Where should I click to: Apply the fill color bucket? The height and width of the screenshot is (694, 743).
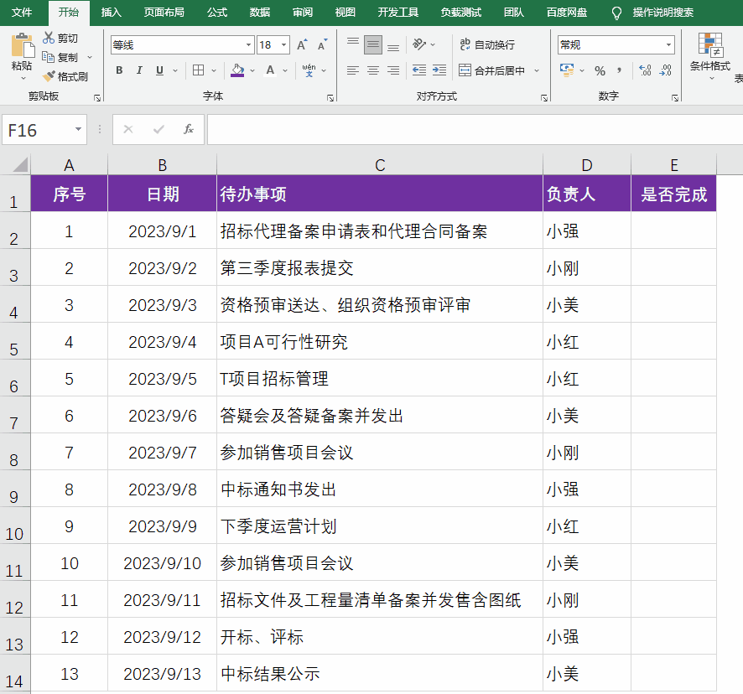click(x=237, y=70)
